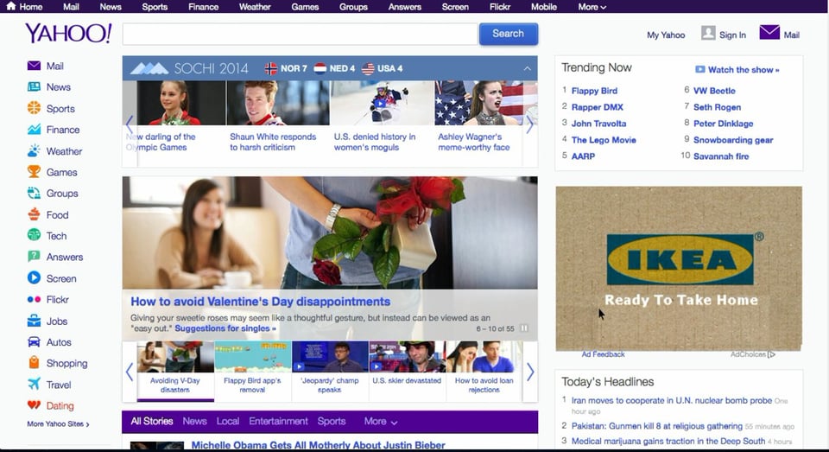Play the U.S. women's moguls video

point(380,104)
